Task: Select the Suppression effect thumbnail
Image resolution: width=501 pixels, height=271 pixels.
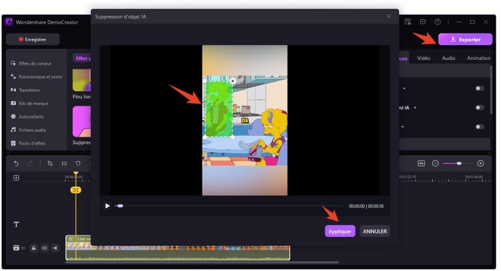Action: (82, 122)
